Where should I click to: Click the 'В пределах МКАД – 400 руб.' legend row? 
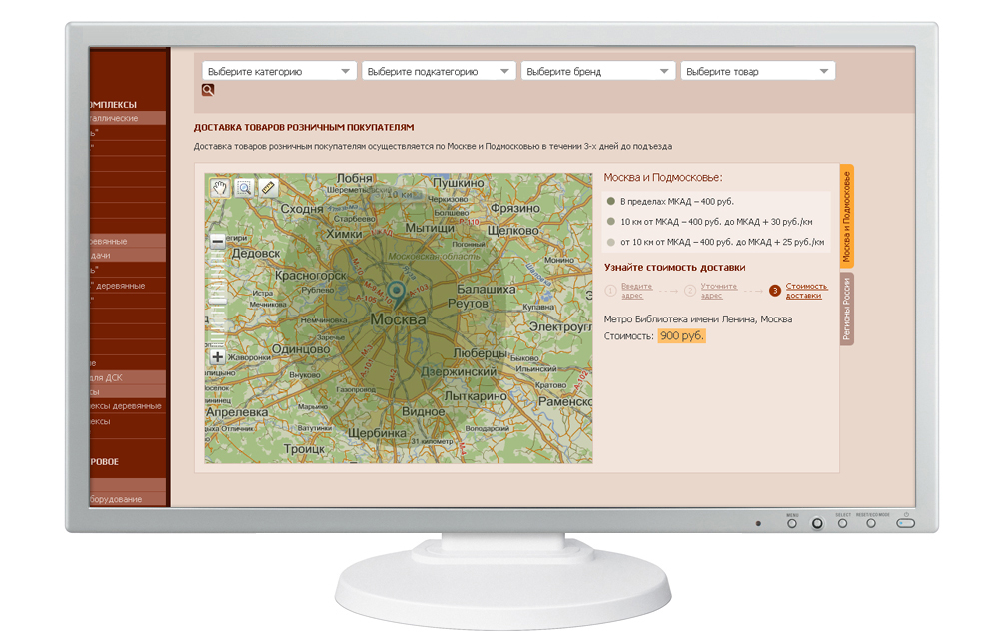[716, 202]
